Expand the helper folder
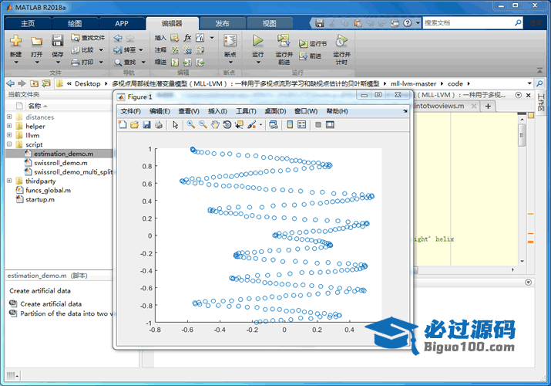 (9, 126)
